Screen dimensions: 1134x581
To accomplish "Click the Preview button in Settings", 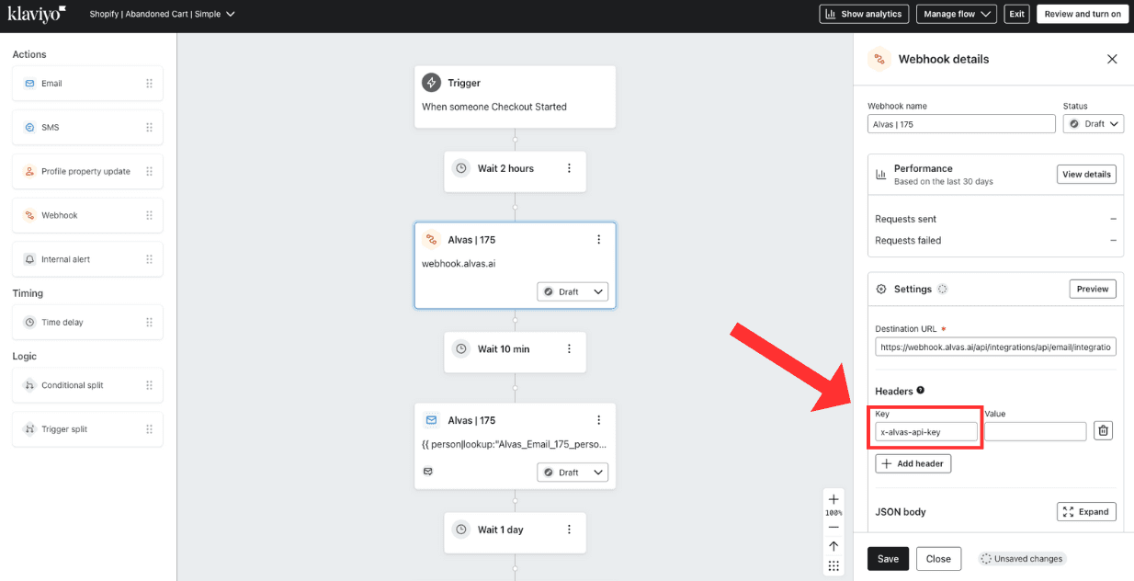I will pos(1093,289).
